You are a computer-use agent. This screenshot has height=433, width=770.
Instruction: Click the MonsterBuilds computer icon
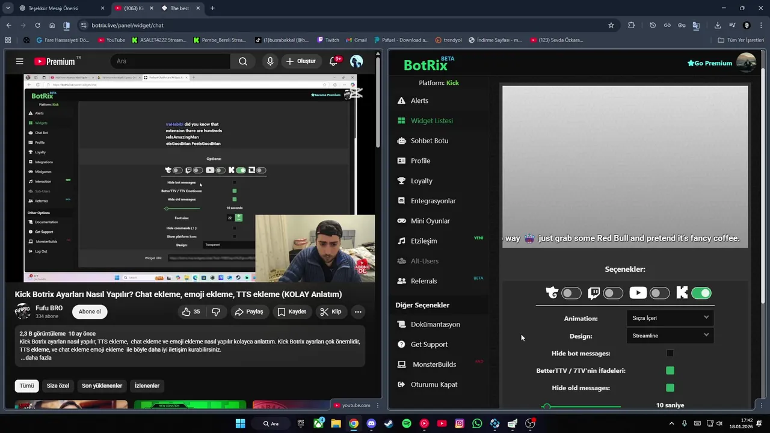click(x=401, y=364)
